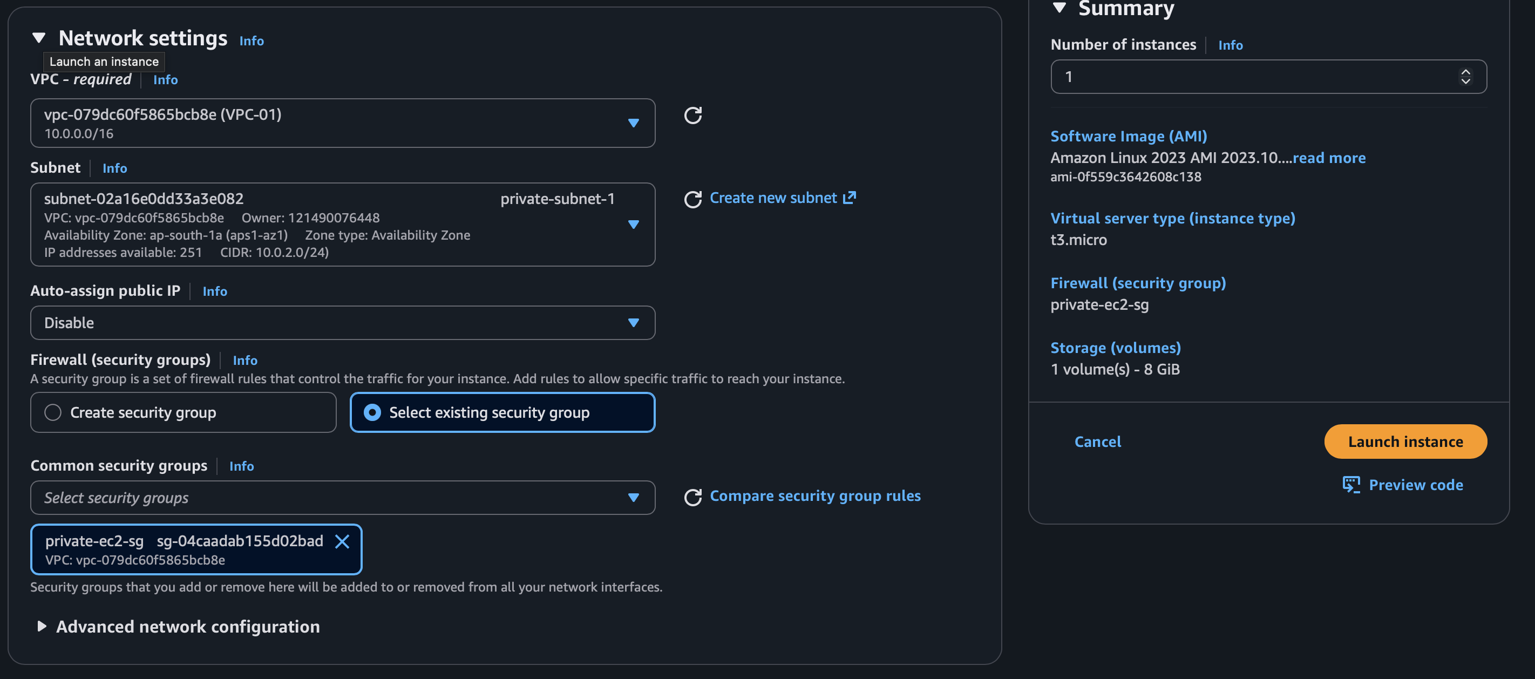Collapse the Summary panel

[x=1059, y=8]
